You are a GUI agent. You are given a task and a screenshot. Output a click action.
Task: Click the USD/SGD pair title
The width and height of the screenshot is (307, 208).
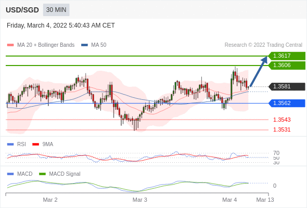pos(22,10)
